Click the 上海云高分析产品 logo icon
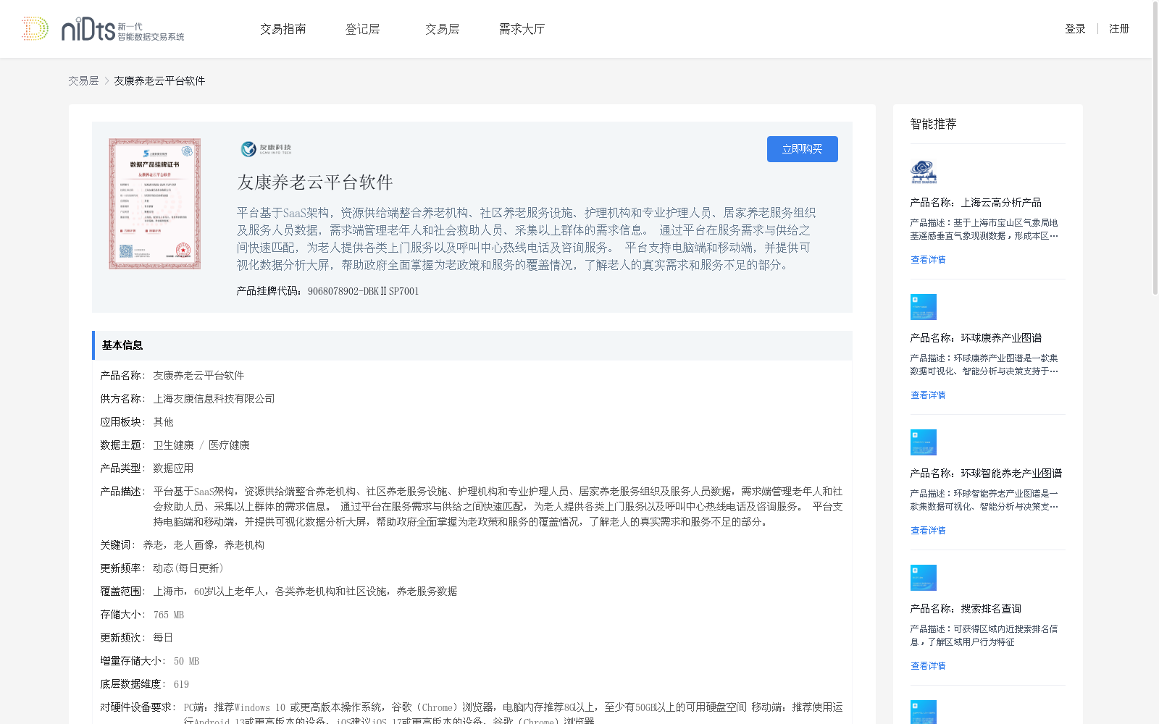The height and width of the screenshot is (724, 1159). click(x=924, y=172)
